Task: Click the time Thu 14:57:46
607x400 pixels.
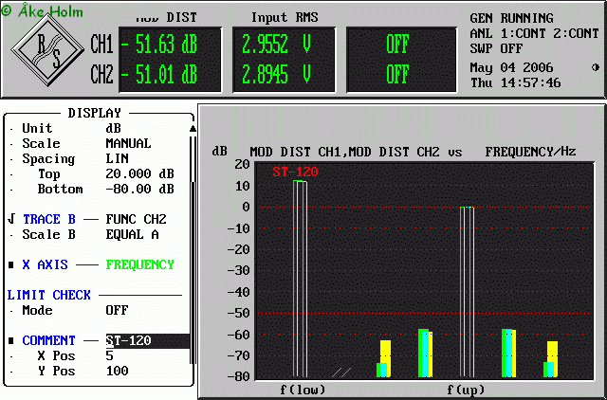Action: coord(516,82)
